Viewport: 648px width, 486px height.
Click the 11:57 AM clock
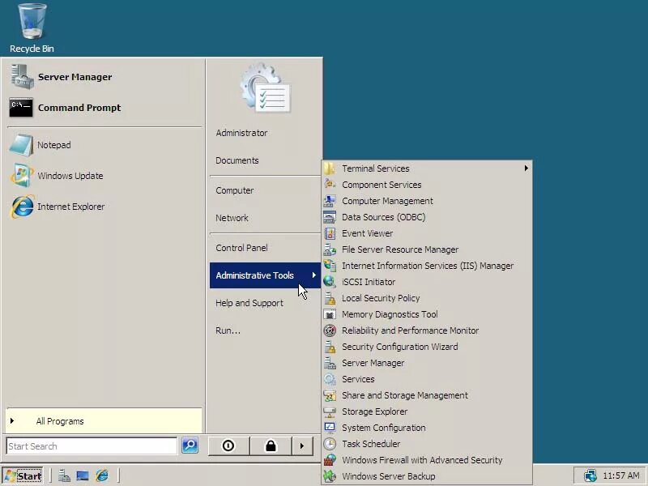click(x=621, y=475)
